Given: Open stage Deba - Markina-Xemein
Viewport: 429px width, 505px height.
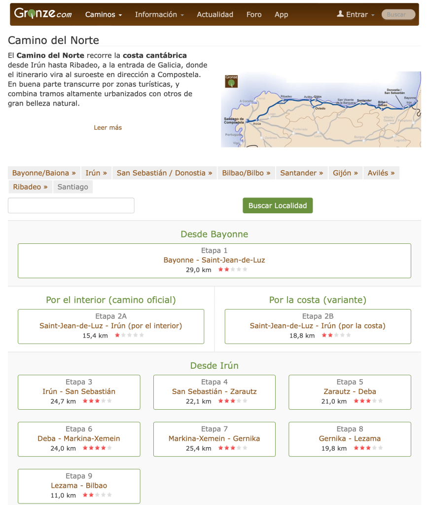Looking at the screenshot, I should click(79, 438).
